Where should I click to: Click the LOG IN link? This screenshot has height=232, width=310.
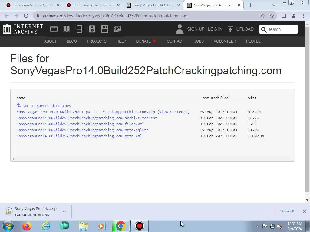pos(215,29)
